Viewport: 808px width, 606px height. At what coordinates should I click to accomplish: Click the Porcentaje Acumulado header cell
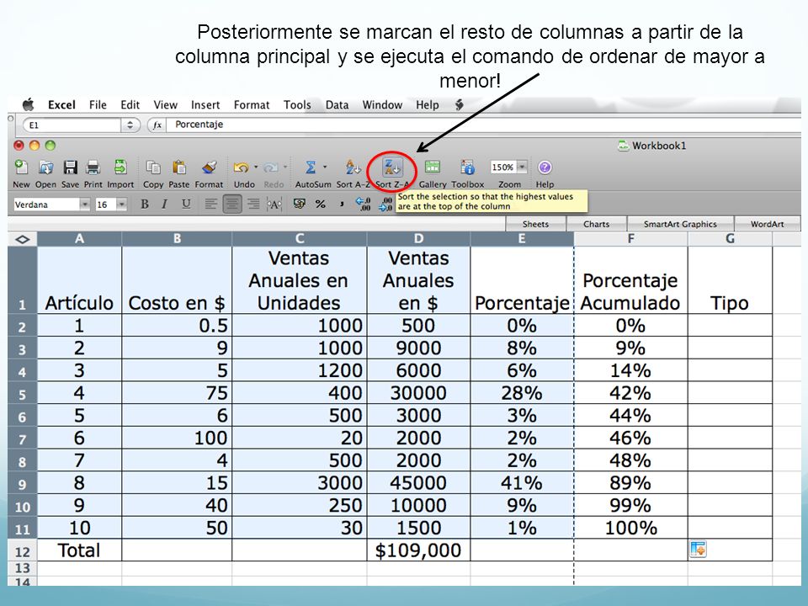(x=630, y=279)
